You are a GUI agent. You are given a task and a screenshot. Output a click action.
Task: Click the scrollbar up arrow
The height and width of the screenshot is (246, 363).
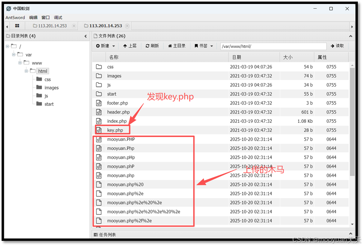pos(352,65)
